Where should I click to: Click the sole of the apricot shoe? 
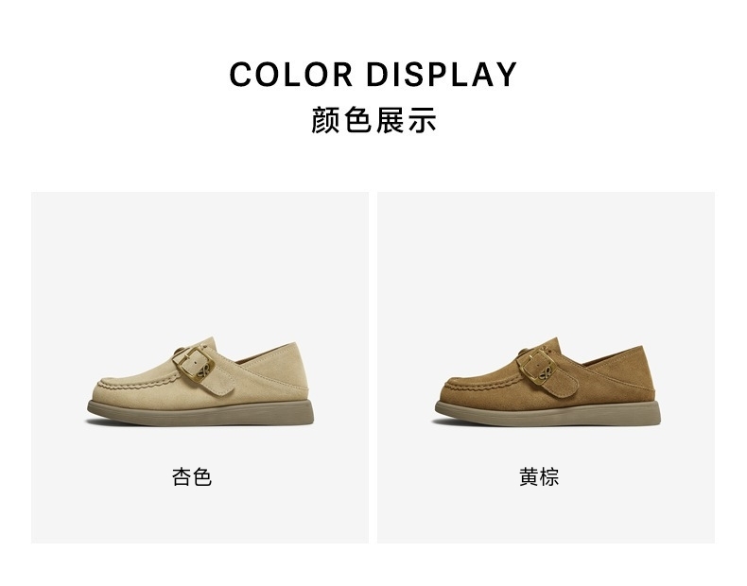pos(200,413)
